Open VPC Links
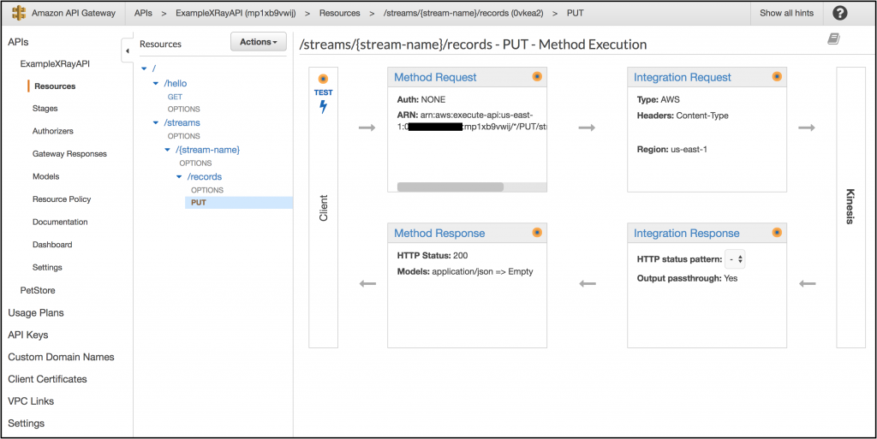The height and width of the screenshot is (439, 877). [x=31, y=401]
